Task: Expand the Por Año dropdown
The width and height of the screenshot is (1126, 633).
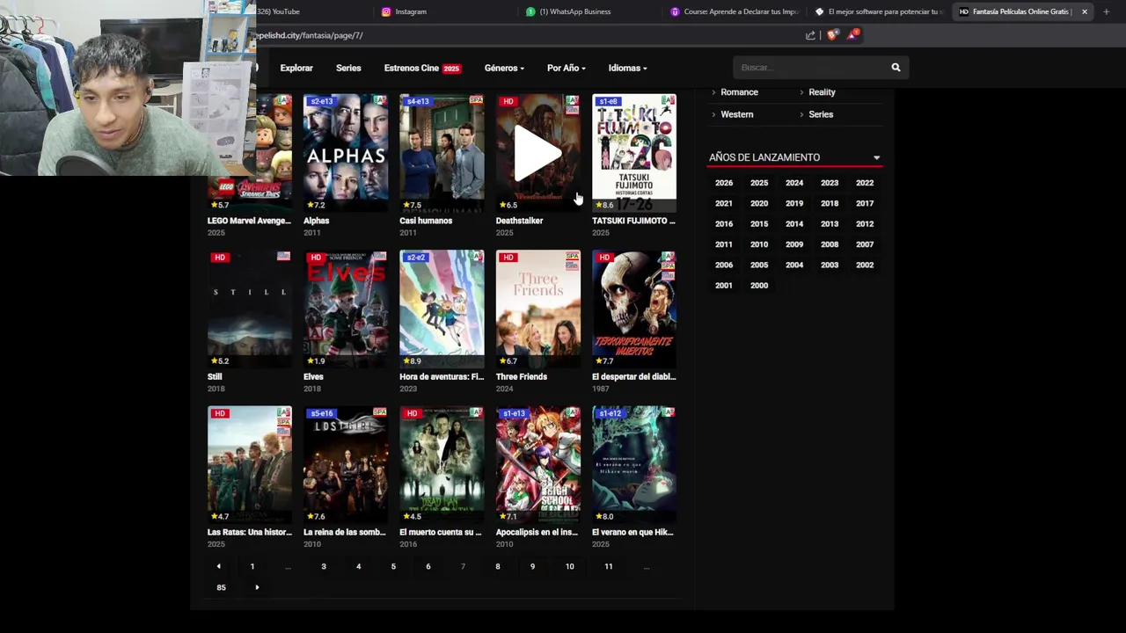Action: click(x=566, y=68)
